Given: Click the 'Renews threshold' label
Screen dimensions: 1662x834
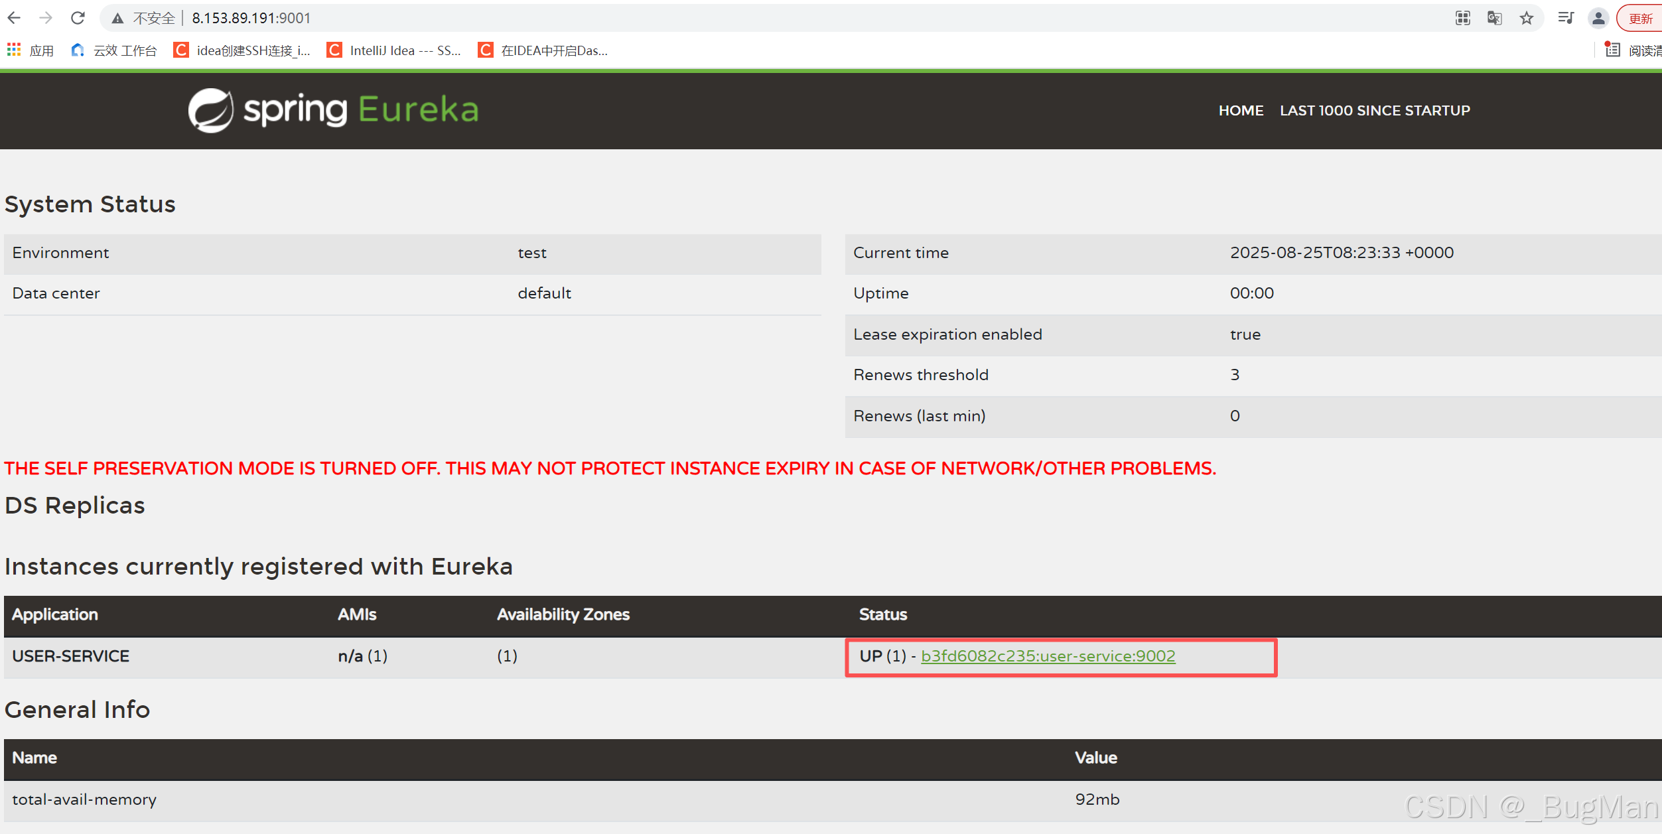Looking at the screenshot, I should [921, 375].
